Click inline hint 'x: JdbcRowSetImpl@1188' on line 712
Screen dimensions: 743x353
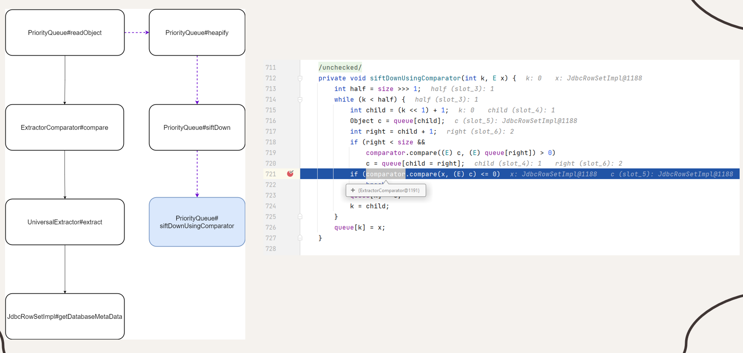[598, 78]
